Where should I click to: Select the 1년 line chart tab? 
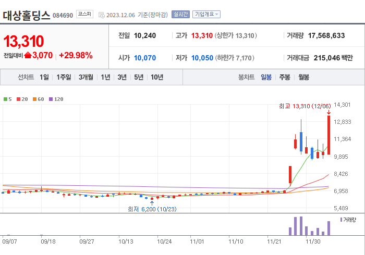tap(105, 77)
